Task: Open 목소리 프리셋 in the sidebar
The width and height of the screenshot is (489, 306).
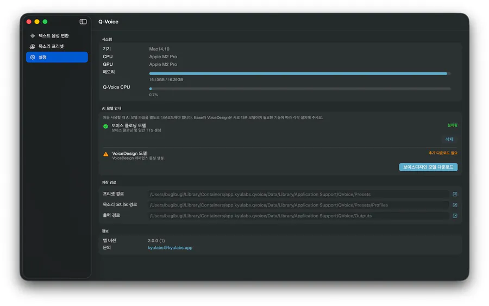Action: [x=57, y=46]
